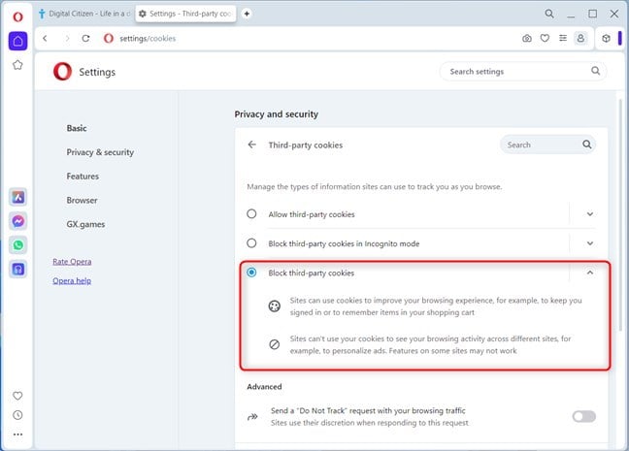Open Basic settings section
The image size is (629, 451).
pos(77,128)
